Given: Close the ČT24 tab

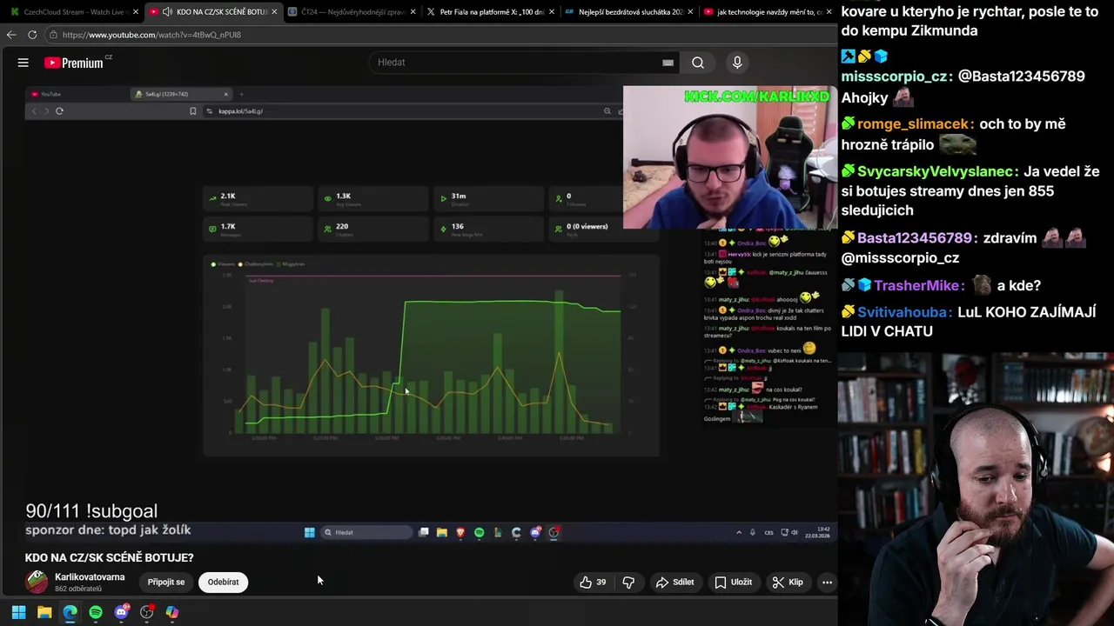Looking at the screenshot, I should tap(413, 12).
